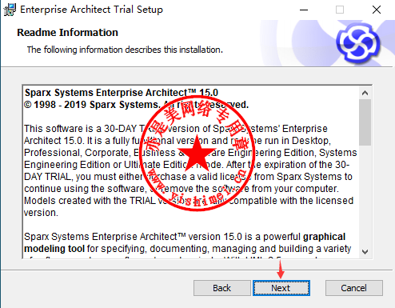This screenshot has height=308, width=395.
Task: Click 'modeling tool' bold text in readme
Action: pyautogui.click(x=54, y=249)
